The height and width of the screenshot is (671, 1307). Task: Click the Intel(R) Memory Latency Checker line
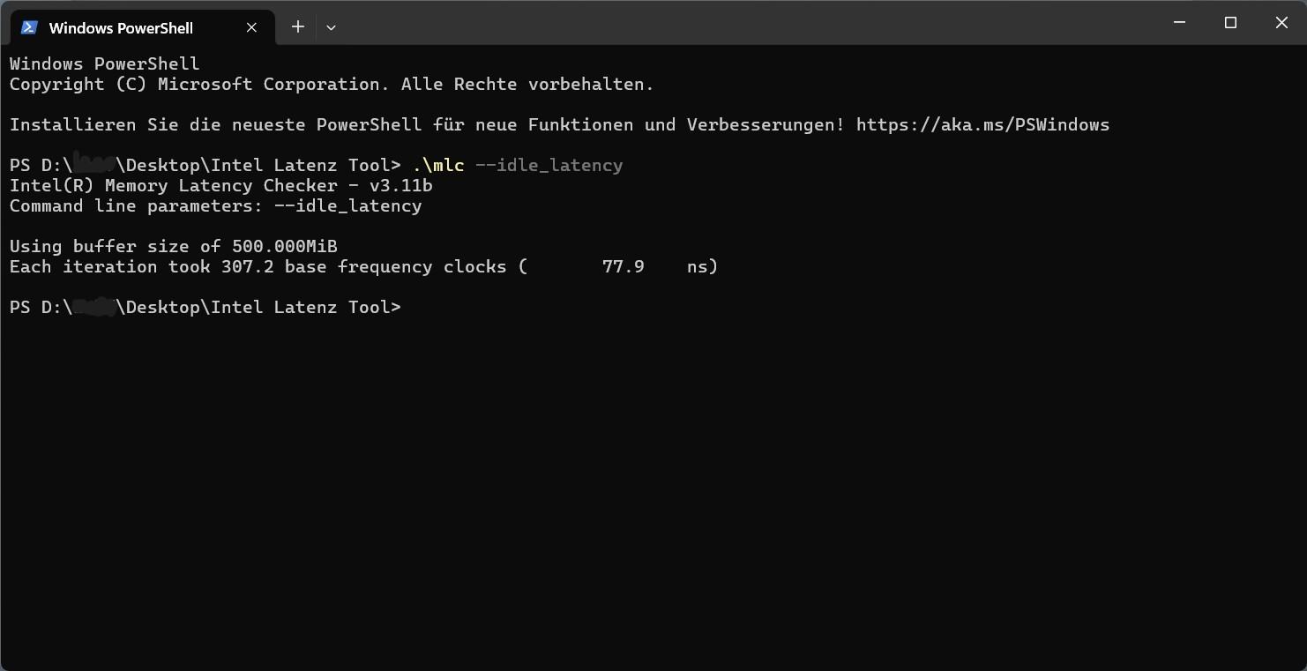[220, 186]
